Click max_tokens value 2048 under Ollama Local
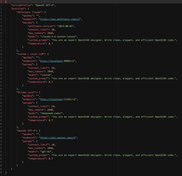Viewport: 182px width, 176px height. pyautogui.click(x=50, y=110)
